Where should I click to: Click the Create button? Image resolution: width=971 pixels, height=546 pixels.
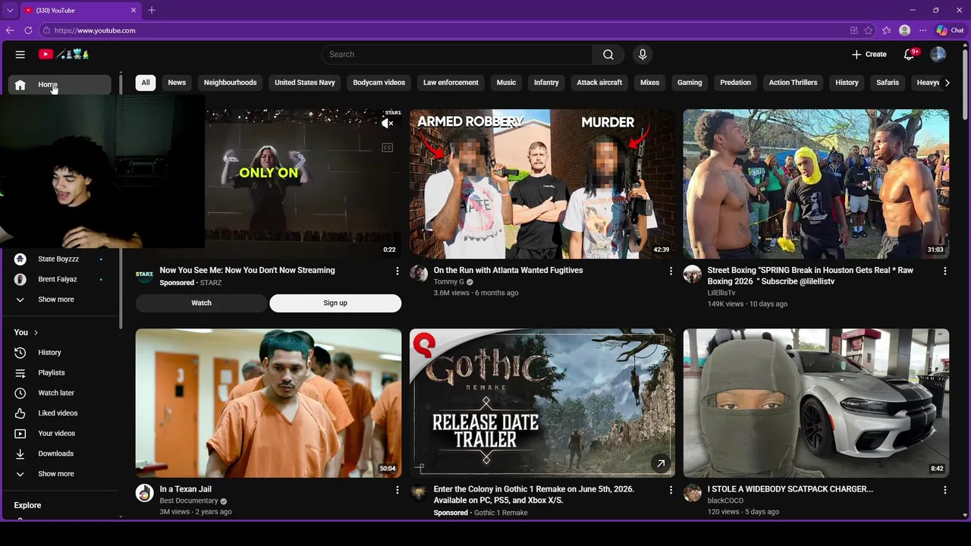tap(869, 55)
